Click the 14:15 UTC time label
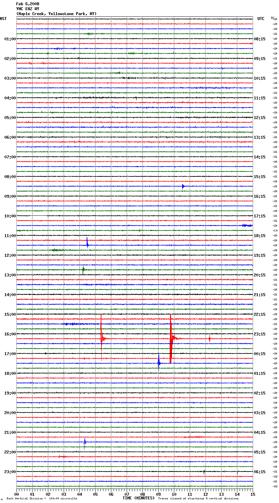Viewport: 279px width, 503px height. coord(260,157)
